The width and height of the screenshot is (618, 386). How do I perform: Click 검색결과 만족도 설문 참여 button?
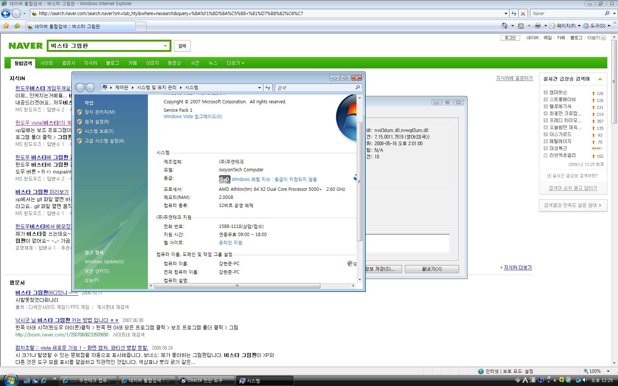[573, 205]
